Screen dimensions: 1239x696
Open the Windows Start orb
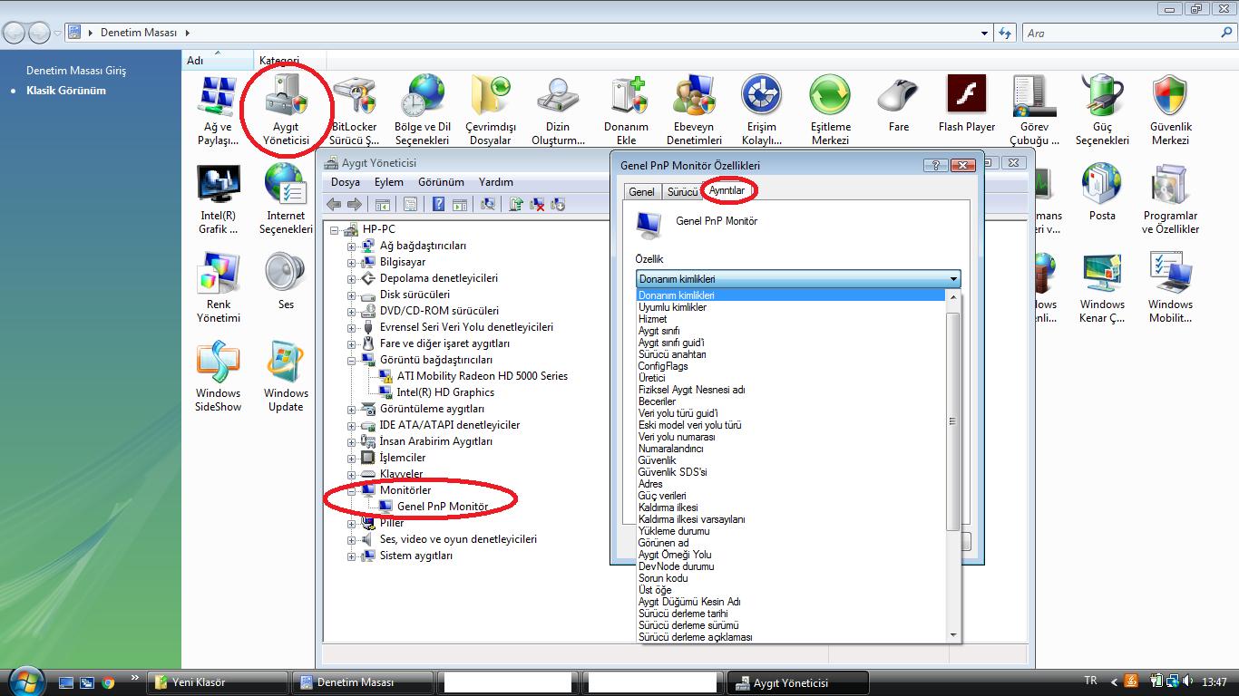(24, 681)
